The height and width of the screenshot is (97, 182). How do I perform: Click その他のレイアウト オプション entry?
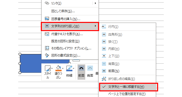tap(70, 48)
